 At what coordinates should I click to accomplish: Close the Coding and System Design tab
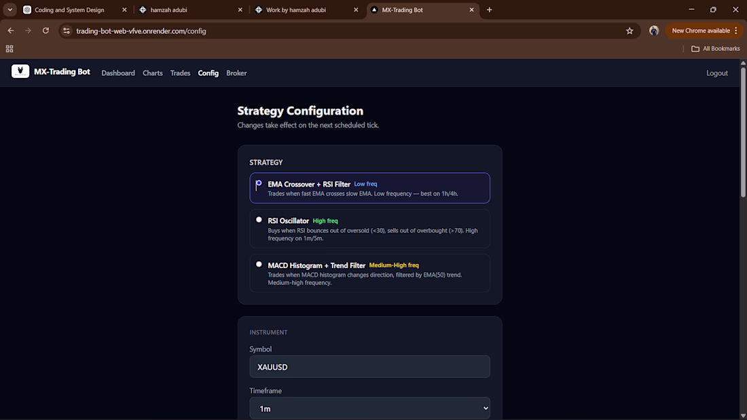(124, 9)
